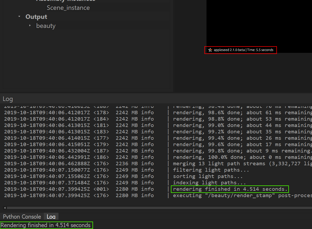Select the beauty render output

coord(46,26)
